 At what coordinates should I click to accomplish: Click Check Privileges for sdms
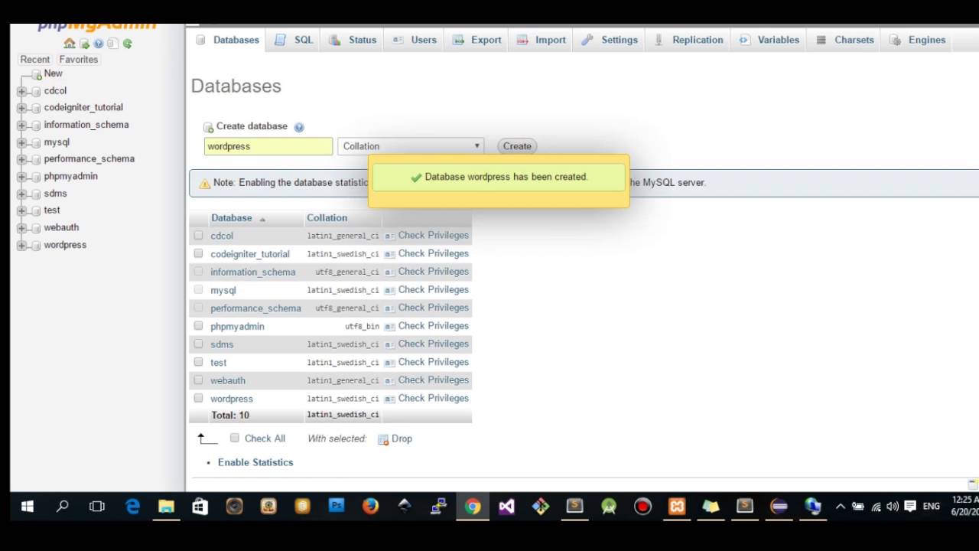pos(433,344)
